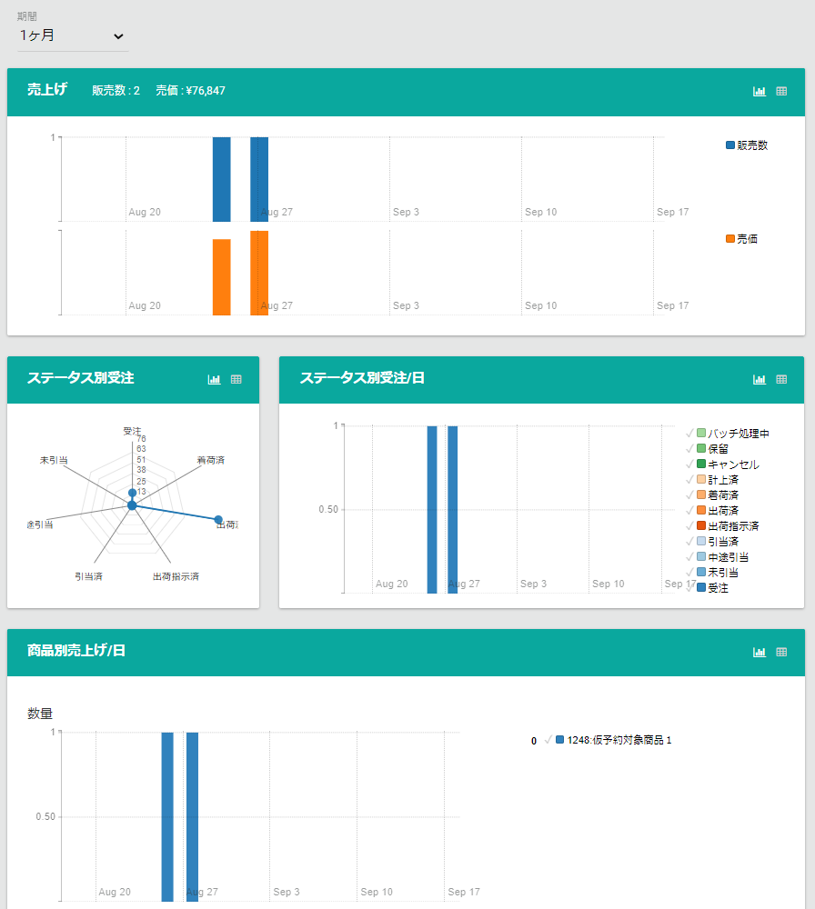Image resolution: width=815 pixels, height=909 pixels.
Task: Click the 売価 : ¥76,847 summary text
Action: (190, 90)
